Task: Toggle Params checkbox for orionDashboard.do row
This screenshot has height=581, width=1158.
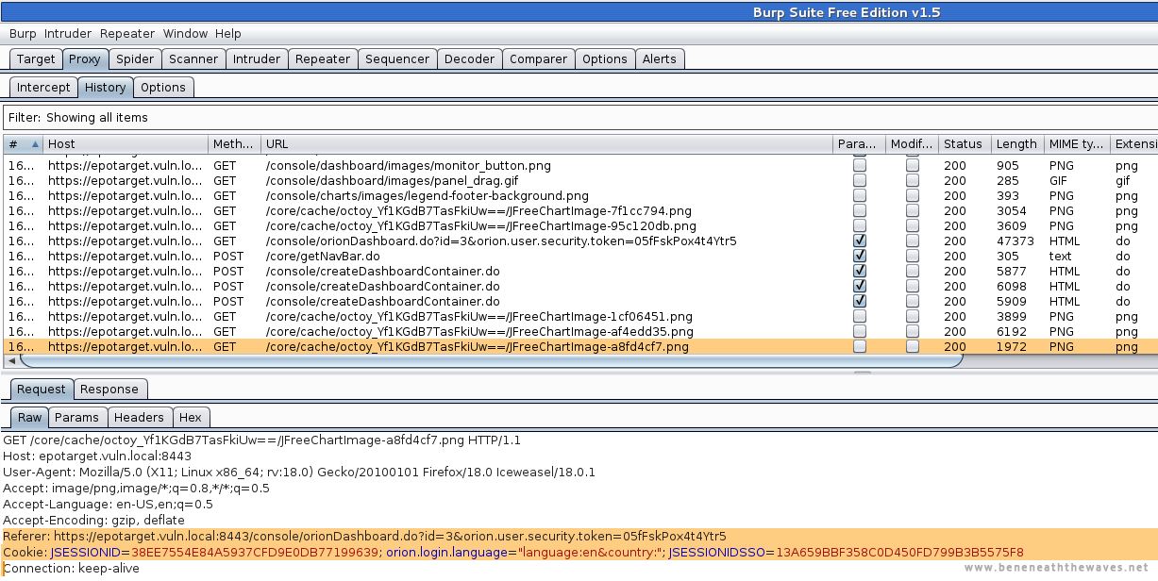Action: tap(860, 241)
